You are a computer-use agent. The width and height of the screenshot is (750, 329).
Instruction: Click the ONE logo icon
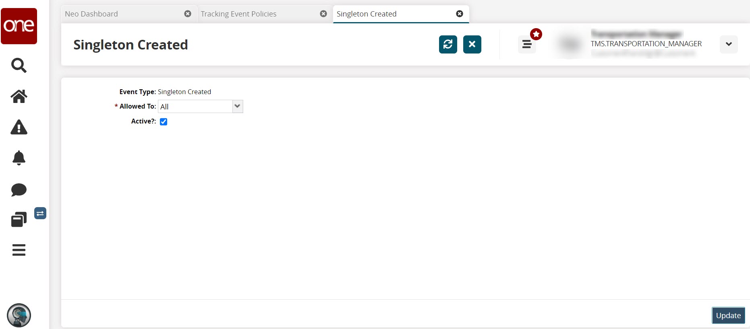click(x=19, y=26)
